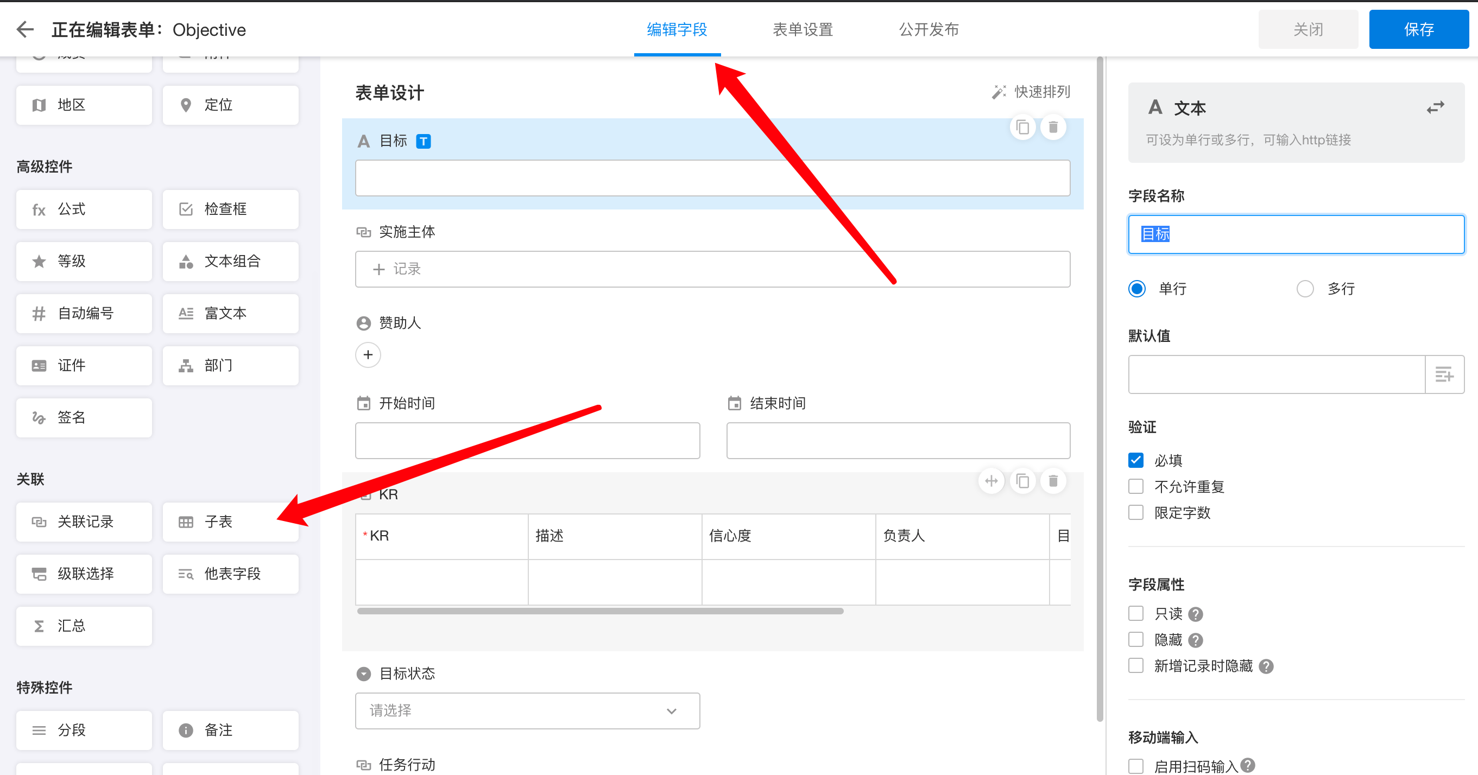Click the 关闭 button
The width and height of the screenshot is (1478, 775).
coord(1308,29)
